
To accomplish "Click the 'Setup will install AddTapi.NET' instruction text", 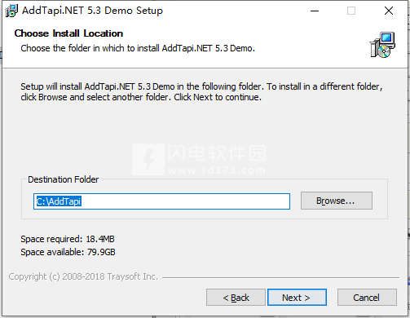I will click(x=201, y=91).
